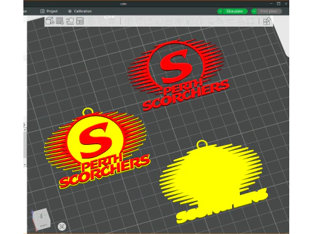
Task: Click the Add object cube icon
Action: (50, 21)
